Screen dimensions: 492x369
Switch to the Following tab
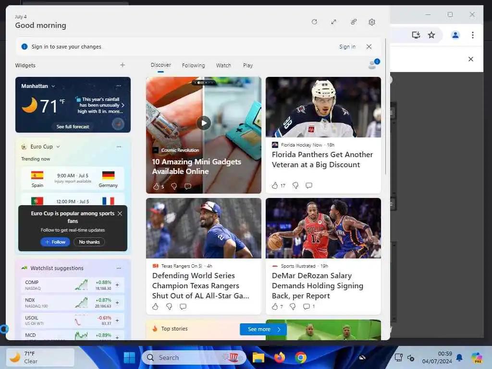pyautogui.click(x=193, y=65)
